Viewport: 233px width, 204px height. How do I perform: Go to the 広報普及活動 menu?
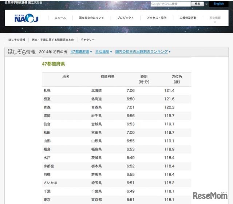tap(188, 18)
